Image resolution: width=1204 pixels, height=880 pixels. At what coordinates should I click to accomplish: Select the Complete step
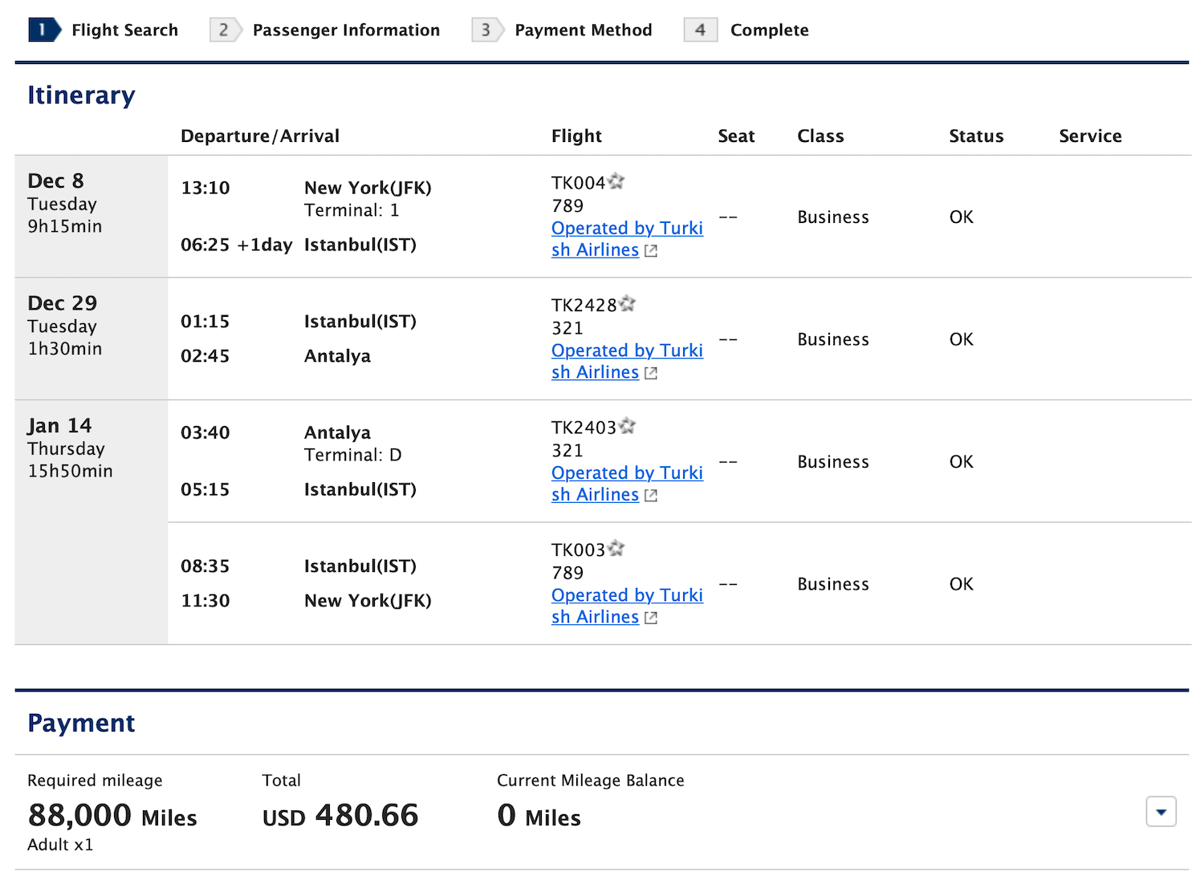click(768, 30)
